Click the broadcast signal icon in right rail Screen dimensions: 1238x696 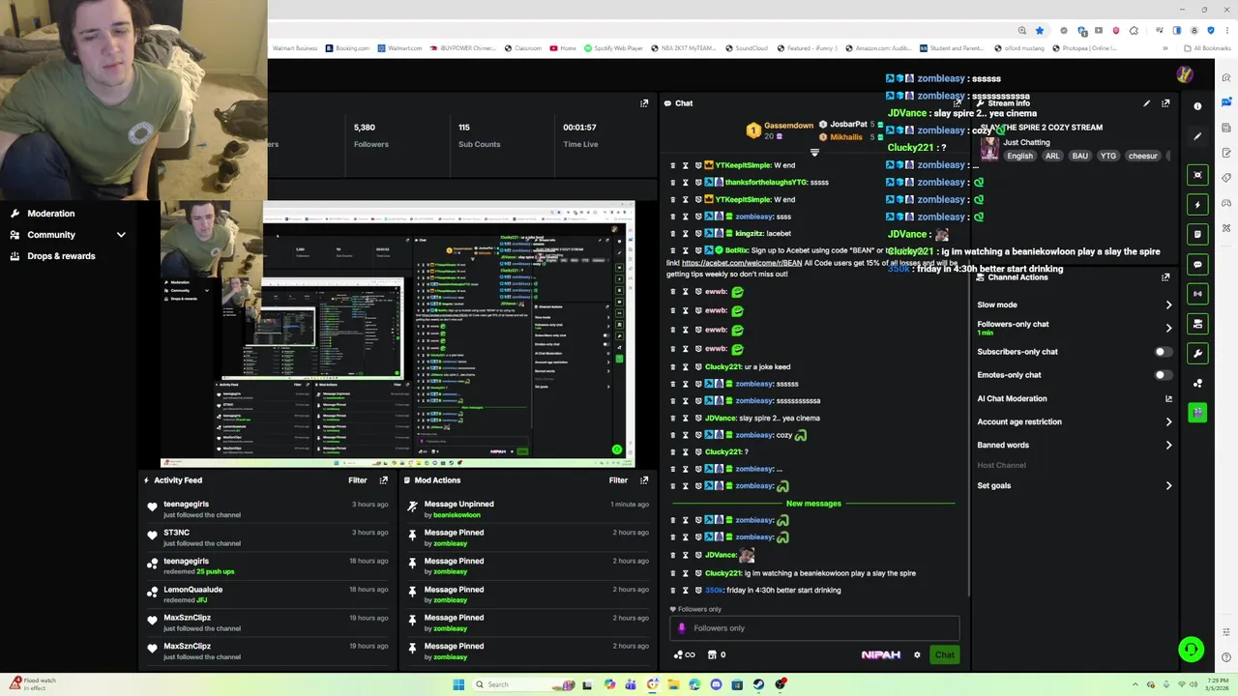pos(1197,294)
